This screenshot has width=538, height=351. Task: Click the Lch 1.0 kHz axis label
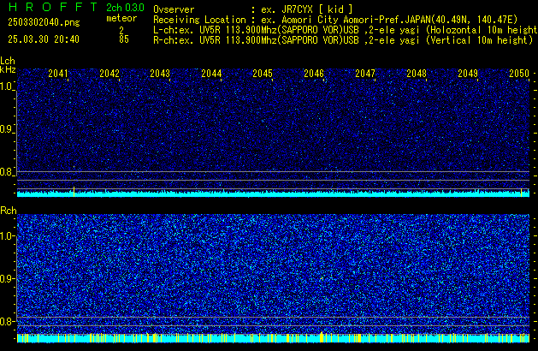[x=6, y=86]
